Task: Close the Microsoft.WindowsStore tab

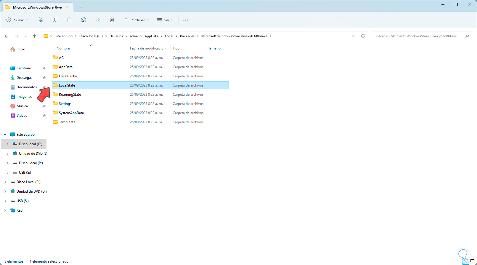Action: pyautogui.click(x=68, y=7)
